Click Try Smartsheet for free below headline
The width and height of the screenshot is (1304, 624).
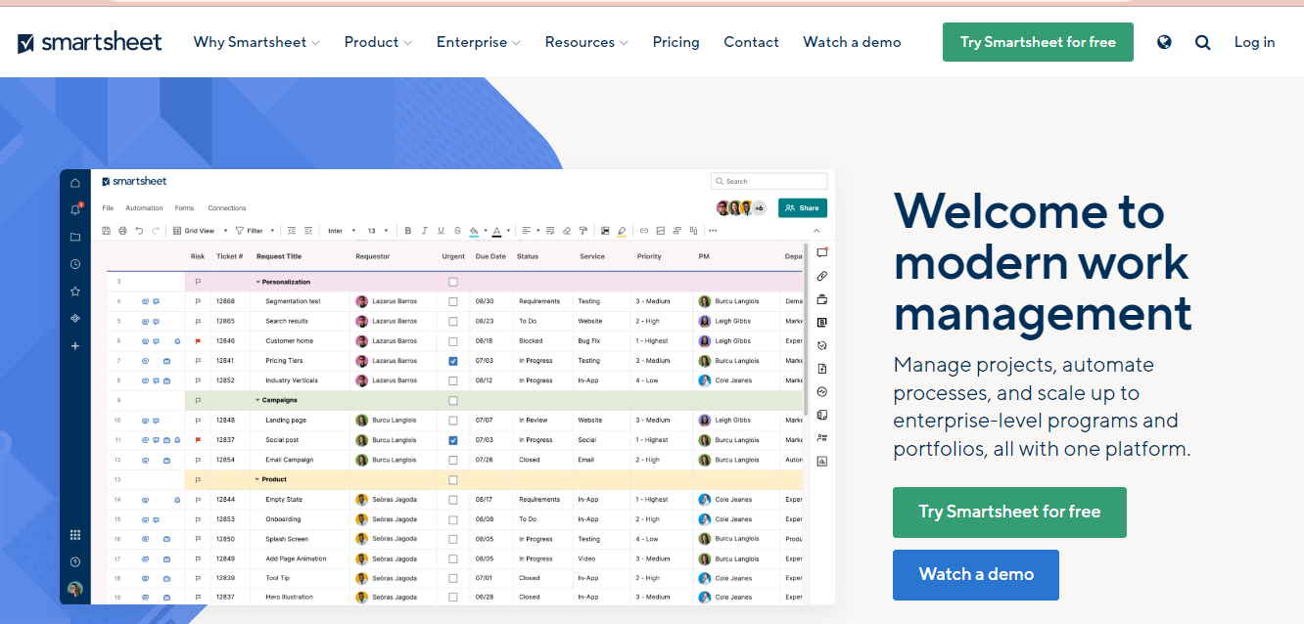tap(1009, 513)
